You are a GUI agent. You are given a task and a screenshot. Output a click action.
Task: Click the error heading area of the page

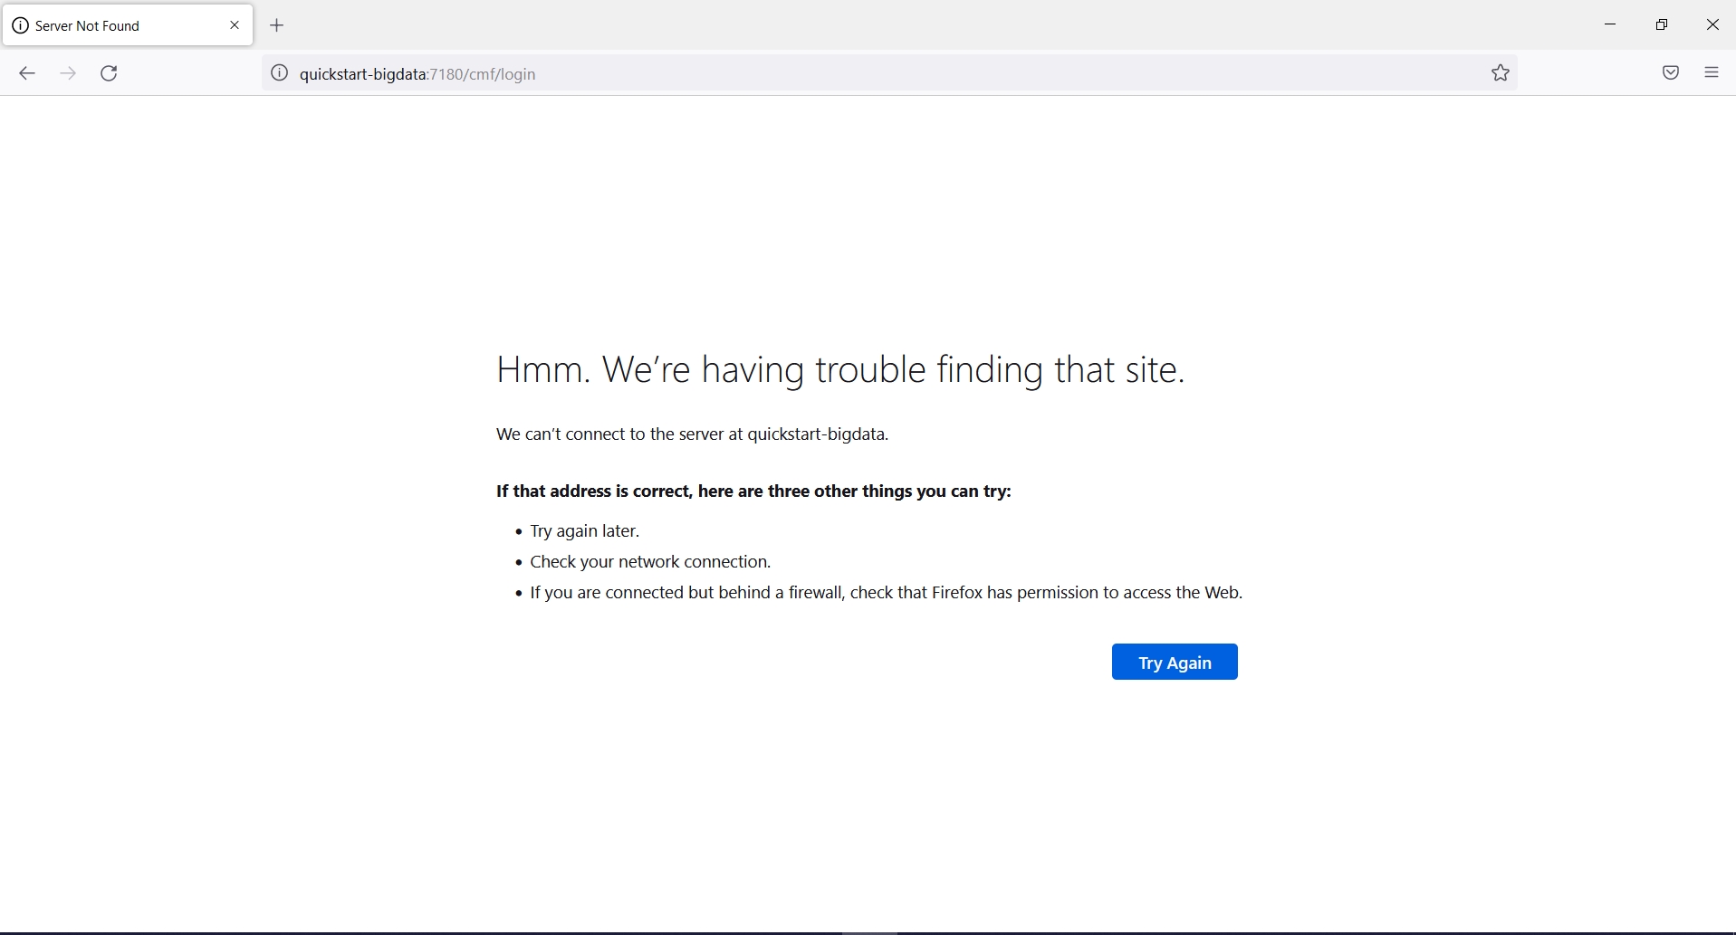[839, 369]
